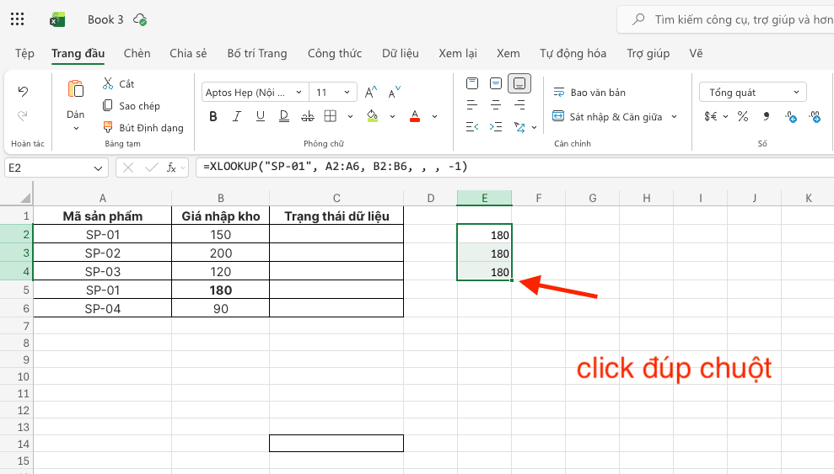The height and width of the screenshot is (474, 834).
Task: Switch to Xem lại tab
Action: tap(457, 53)
